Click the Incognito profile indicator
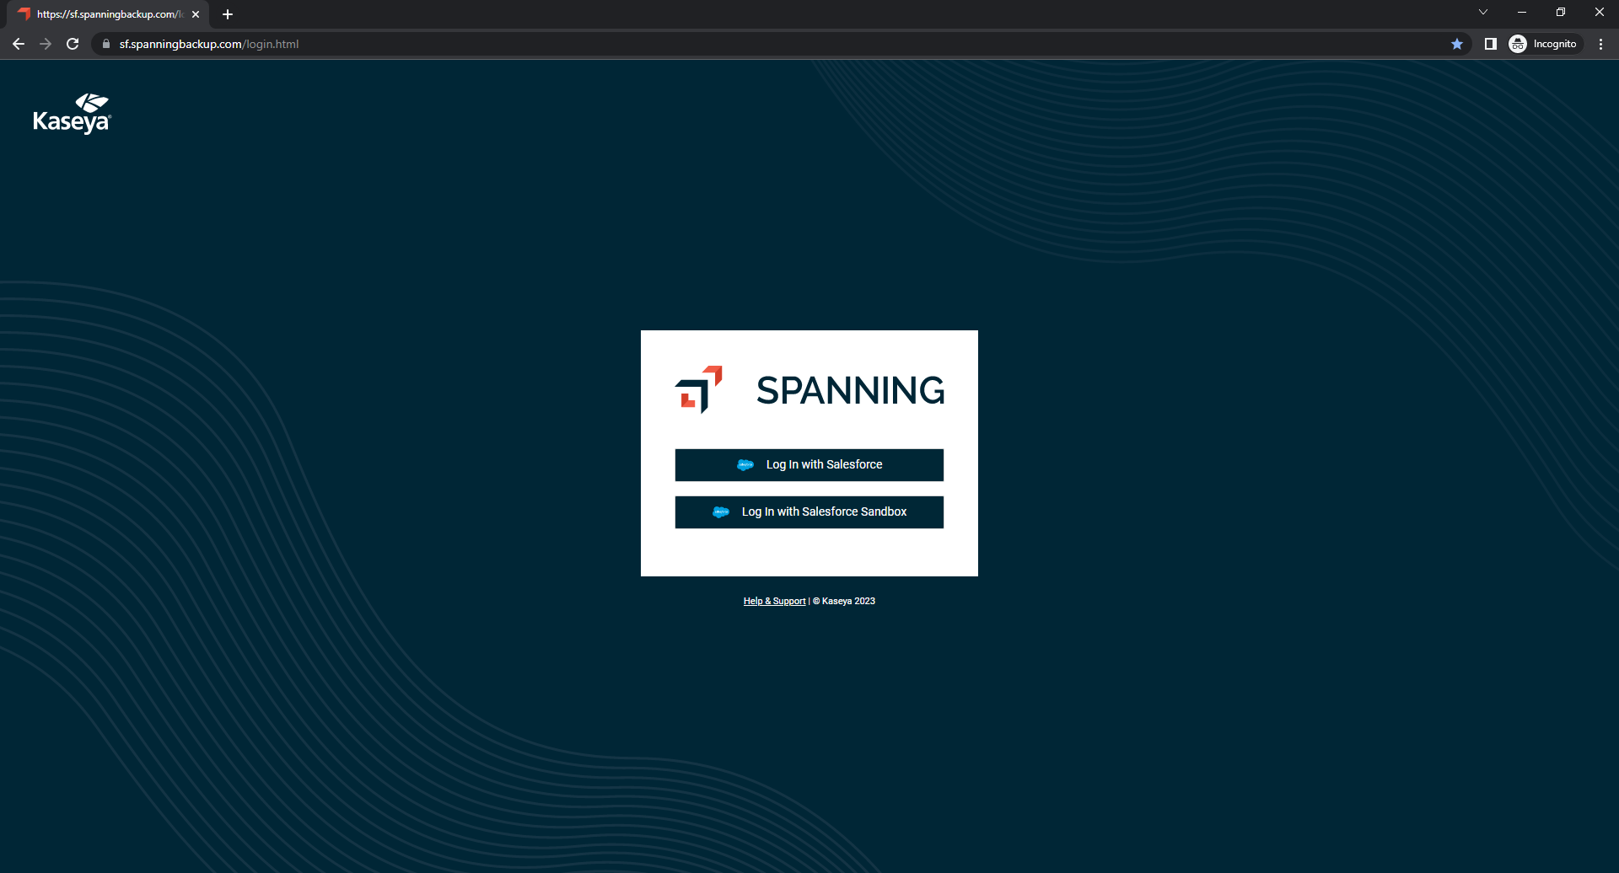1619x873 pixels. 1544,44
